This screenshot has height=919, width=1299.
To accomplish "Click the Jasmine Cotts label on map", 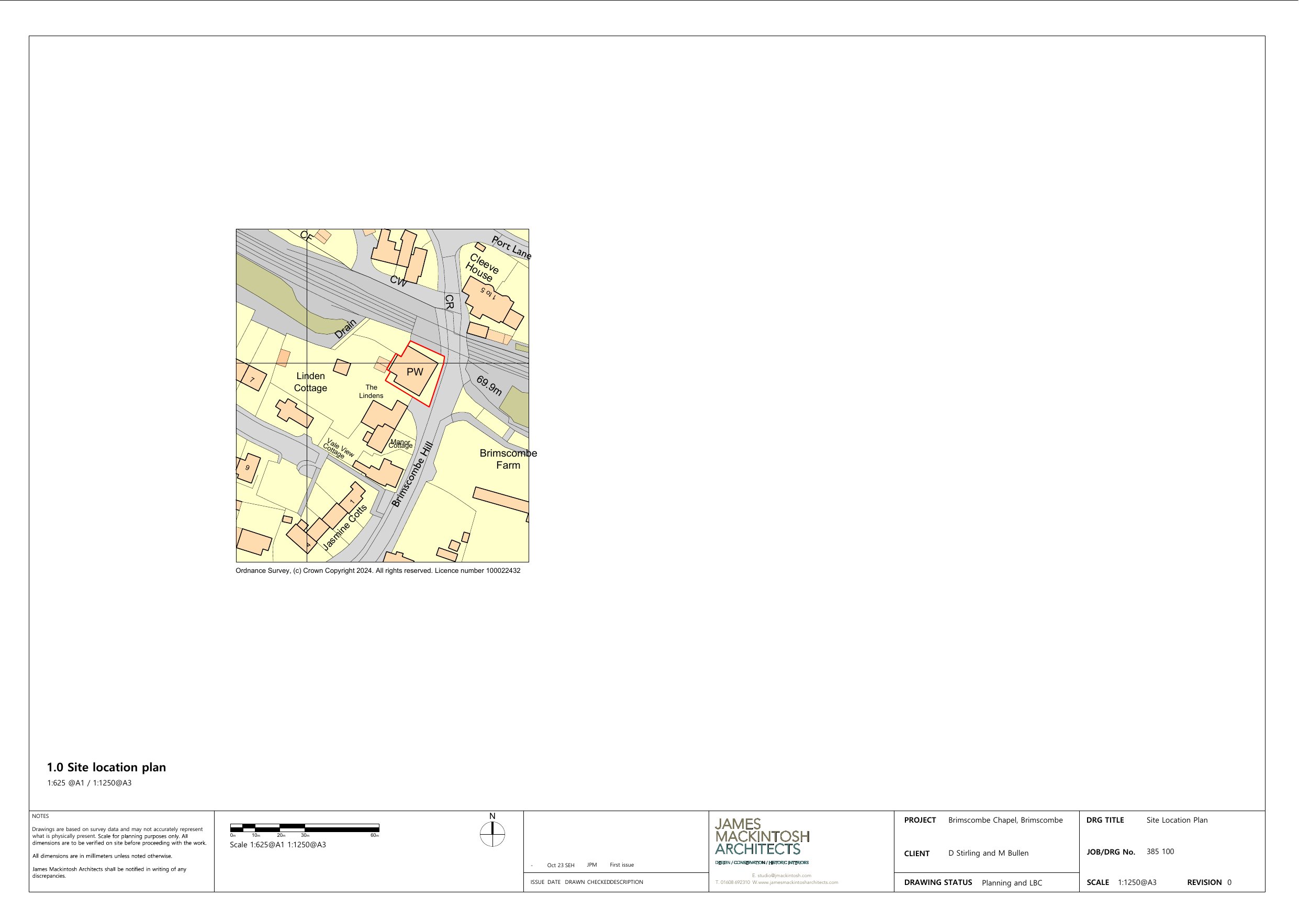I will pyautogui.click(x=344, y=527).
